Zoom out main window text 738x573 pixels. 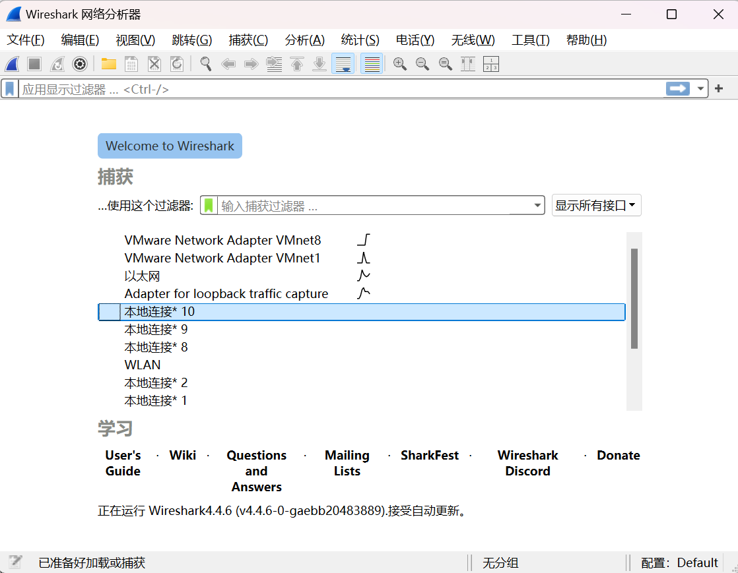coord(422,64)
